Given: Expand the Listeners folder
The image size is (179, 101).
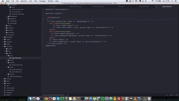Looking at the screenshot, I should coord(11,28).
